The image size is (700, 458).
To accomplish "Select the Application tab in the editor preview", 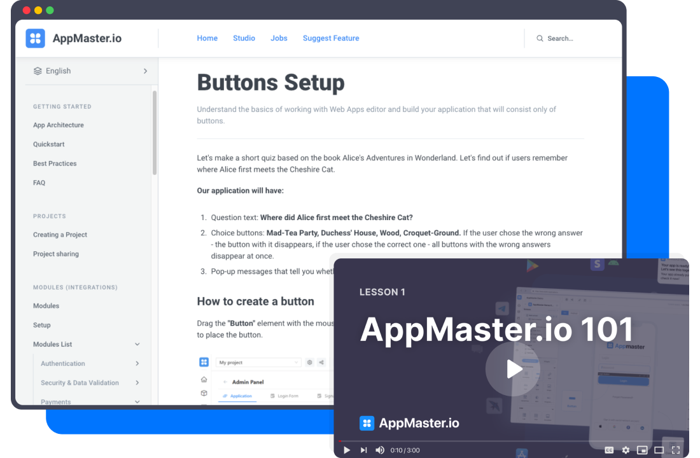I will pyautogui.click(x=242, y=396).
